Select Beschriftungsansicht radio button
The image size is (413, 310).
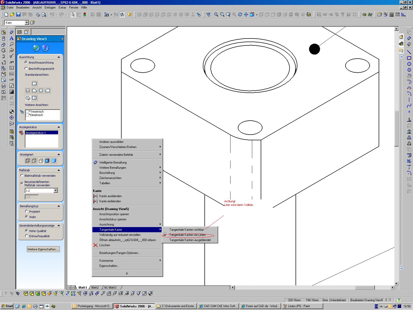click(x=26, y=69)
